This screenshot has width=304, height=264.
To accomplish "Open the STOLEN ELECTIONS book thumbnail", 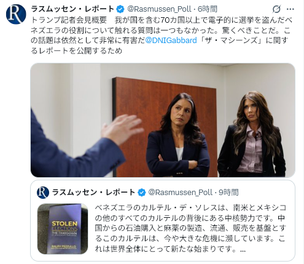I will pyautogui.click(x=63, y=229).
